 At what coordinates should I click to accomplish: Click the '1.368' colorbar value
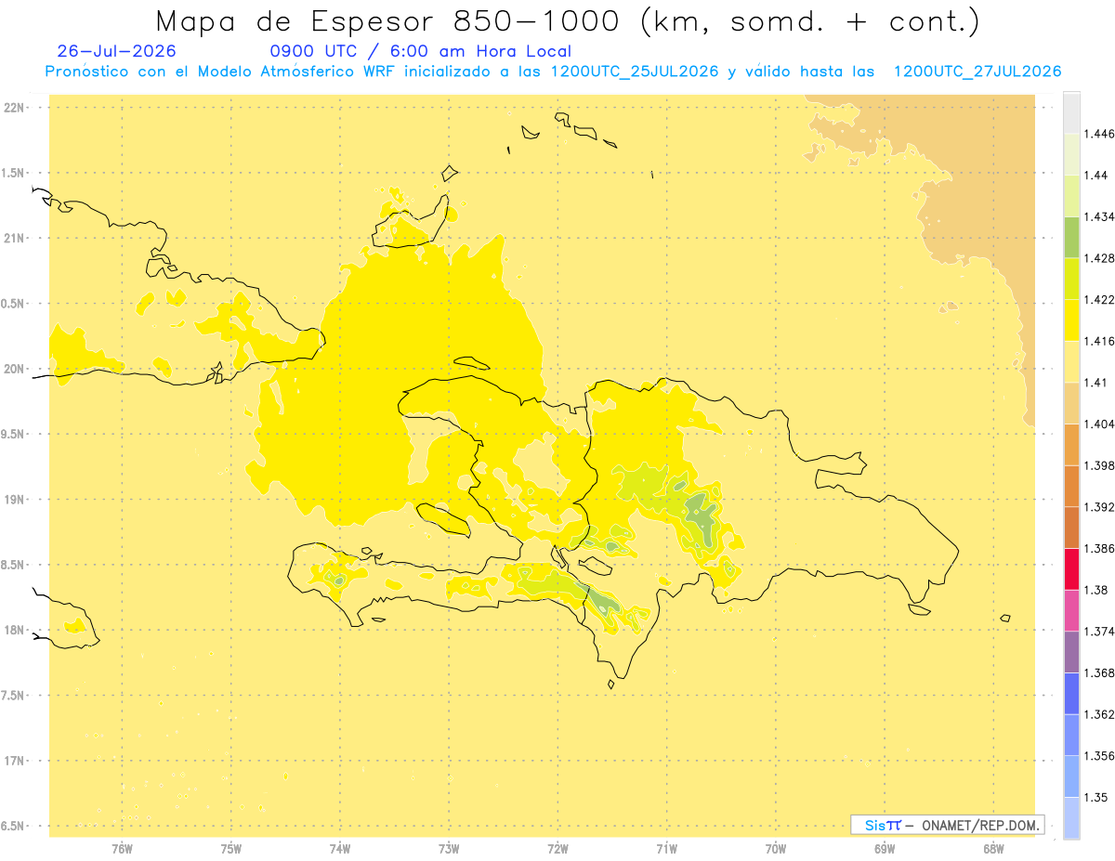[1099, 672]
